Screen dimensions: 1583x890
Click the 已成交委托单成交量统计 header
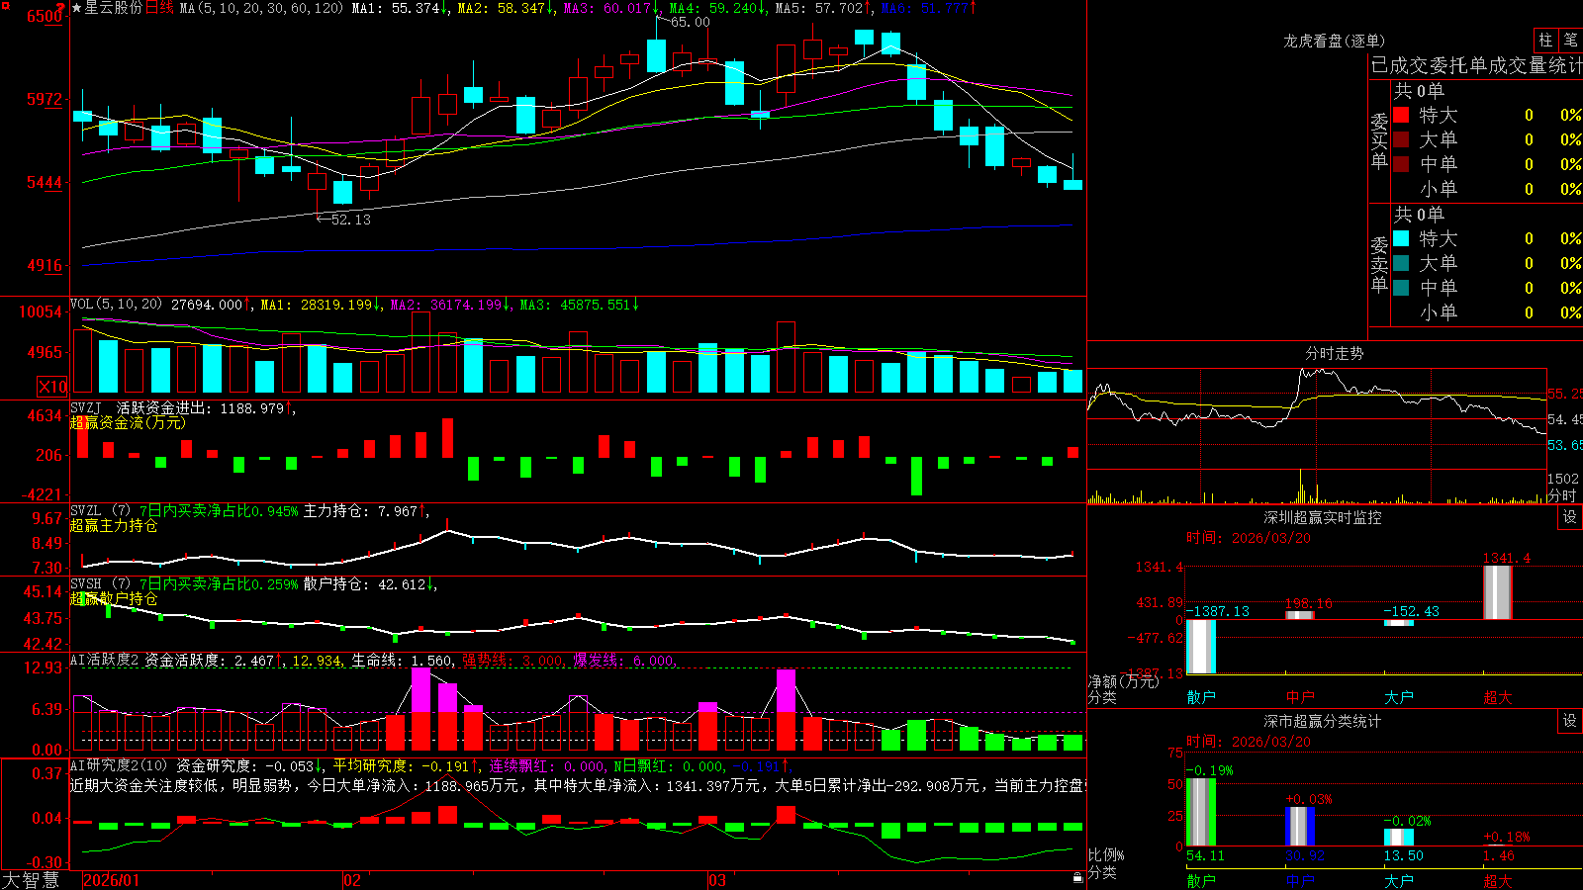coord(1476,65)
